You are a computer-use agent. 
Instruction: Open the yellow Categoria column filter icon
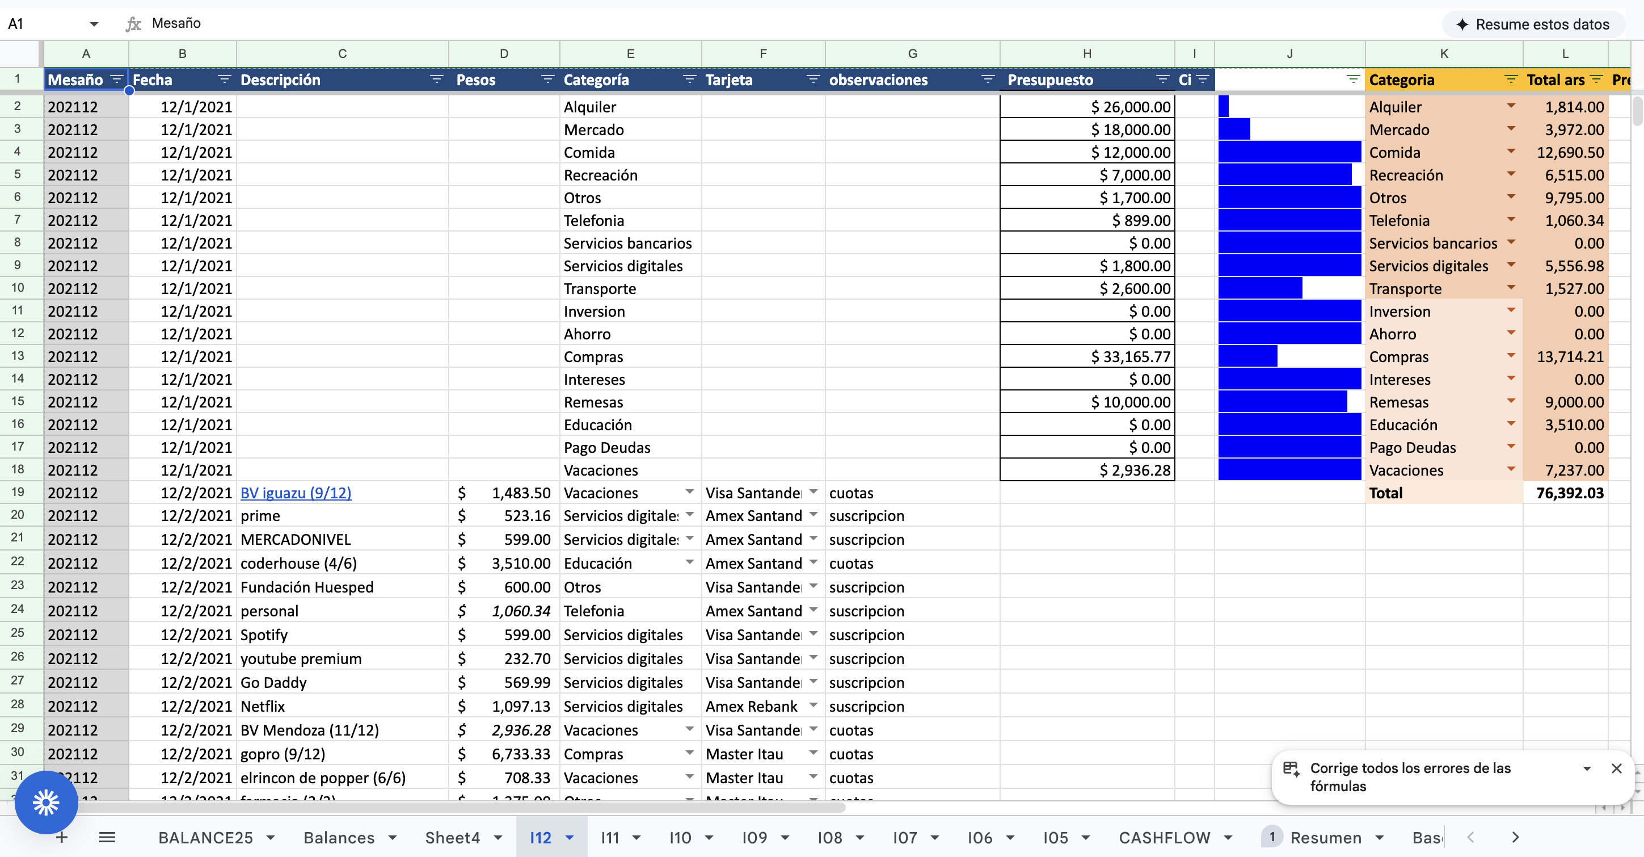click(x=1511, y=79)
